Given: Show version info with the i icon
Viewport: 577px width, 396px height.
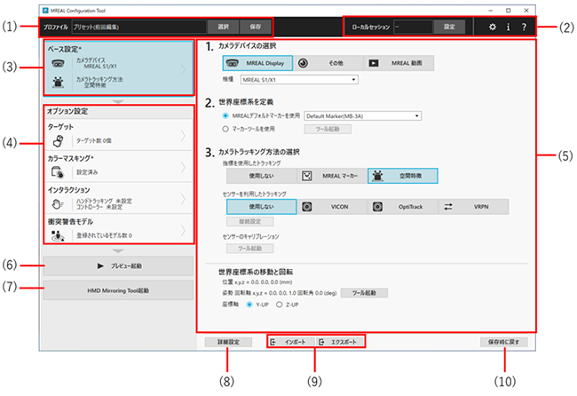Looking at the screenshot, I should point(508,27).
